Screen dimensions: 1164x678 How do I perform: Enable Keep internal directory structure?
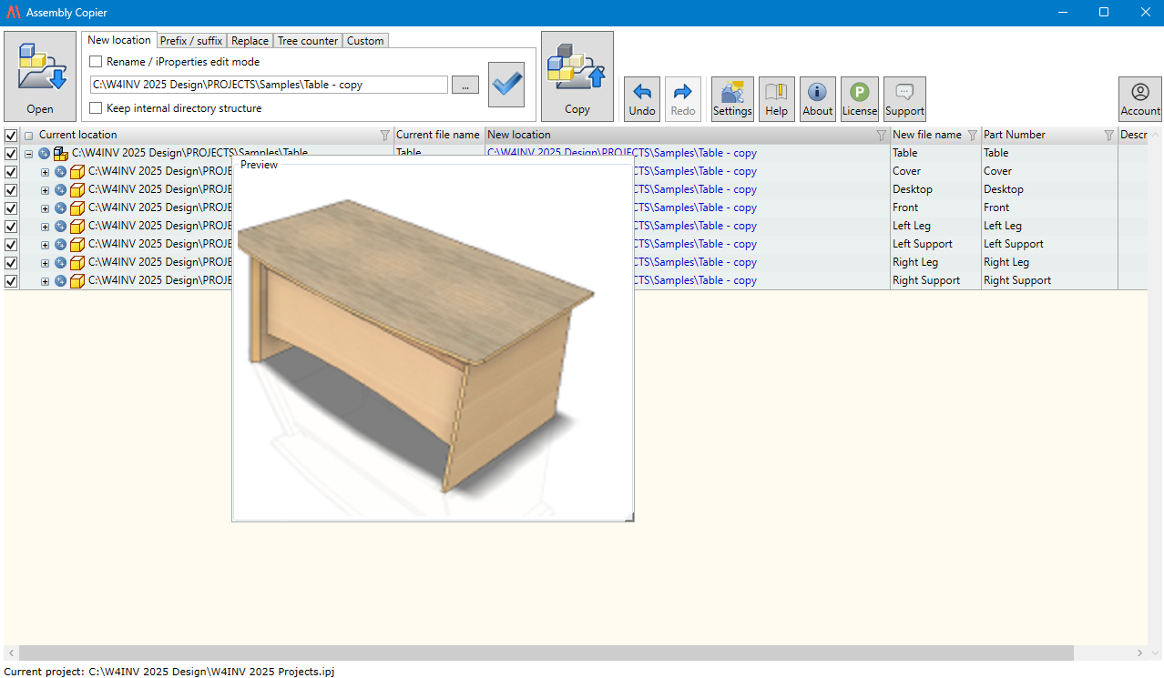(96, 108)
